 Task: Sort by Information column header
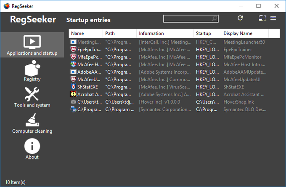[165, 33]
